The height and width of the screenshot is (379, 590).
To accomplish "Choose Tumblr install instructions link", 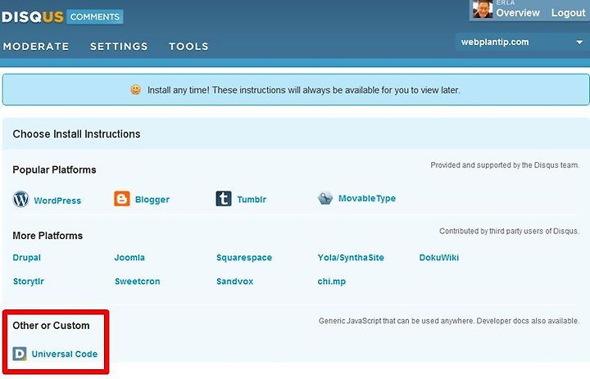I will click(252, 200).
